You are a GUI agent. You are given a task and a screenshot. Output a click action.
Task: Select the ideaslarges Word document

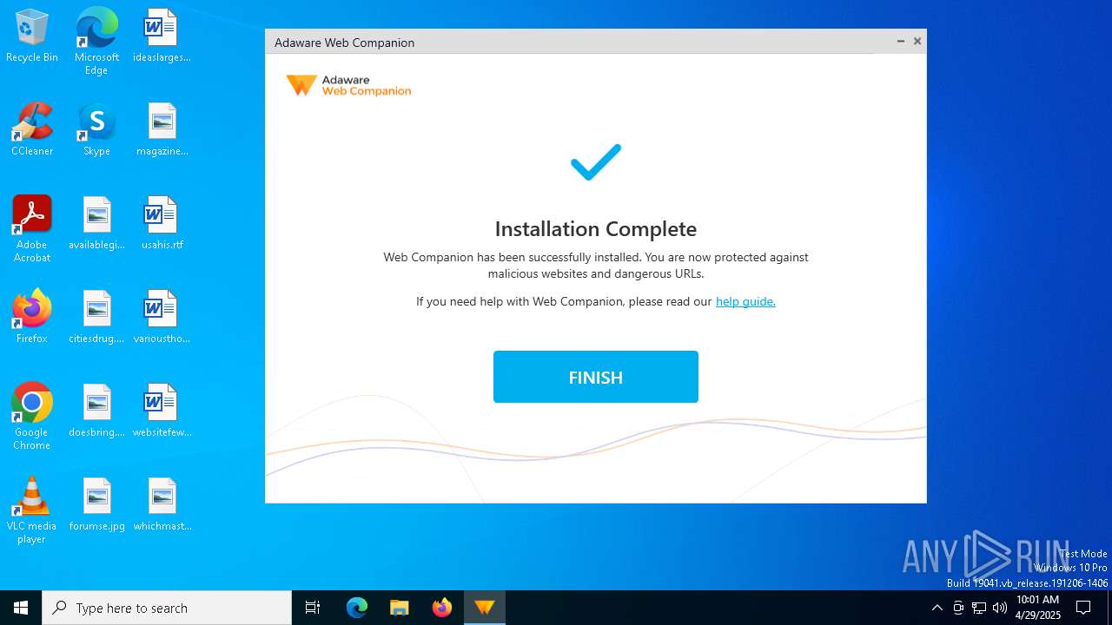coord(162,36)
